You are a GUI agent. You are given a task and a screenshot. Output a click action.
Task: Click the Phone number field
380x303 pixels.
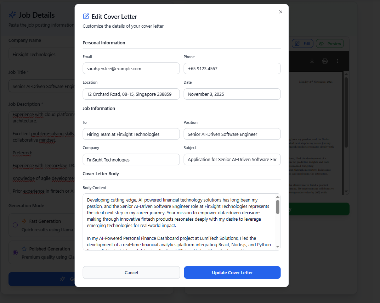coord(232,68)
